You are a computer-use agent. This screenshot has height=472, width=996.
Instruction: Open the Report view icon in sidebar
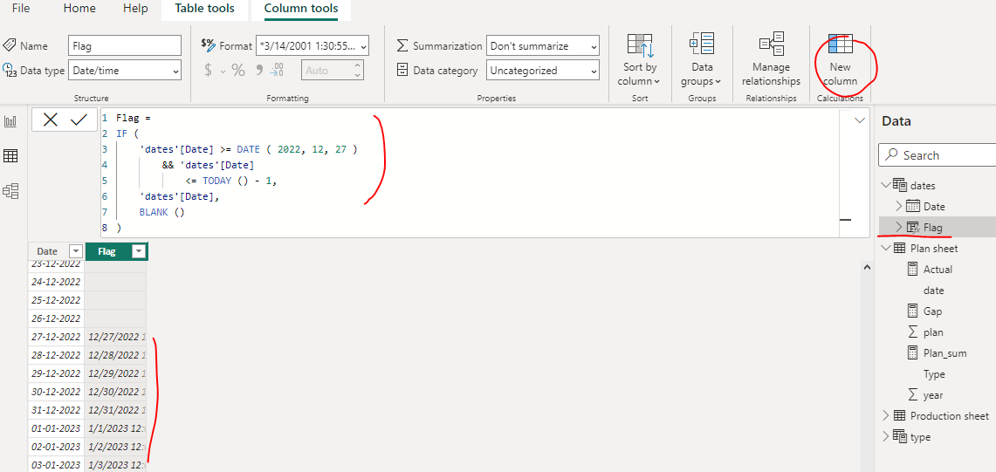10,120
